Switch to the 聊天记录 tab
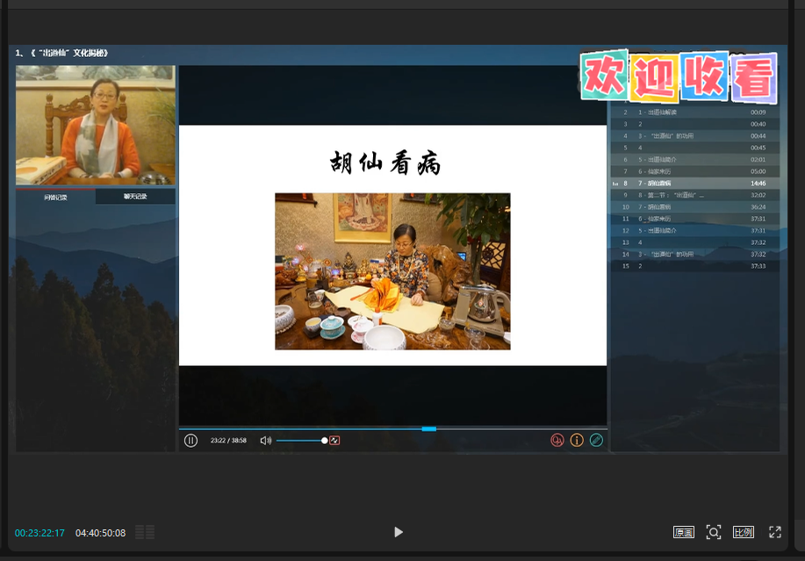The width and height of the screenshot is (805, 561). (x=135, y=197)
